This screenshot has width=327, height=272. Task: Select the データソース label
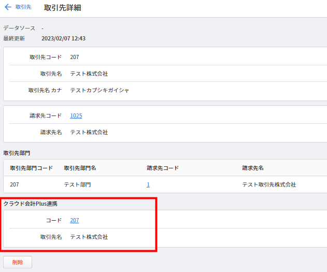pyautogui.click(x=19, y=28)
